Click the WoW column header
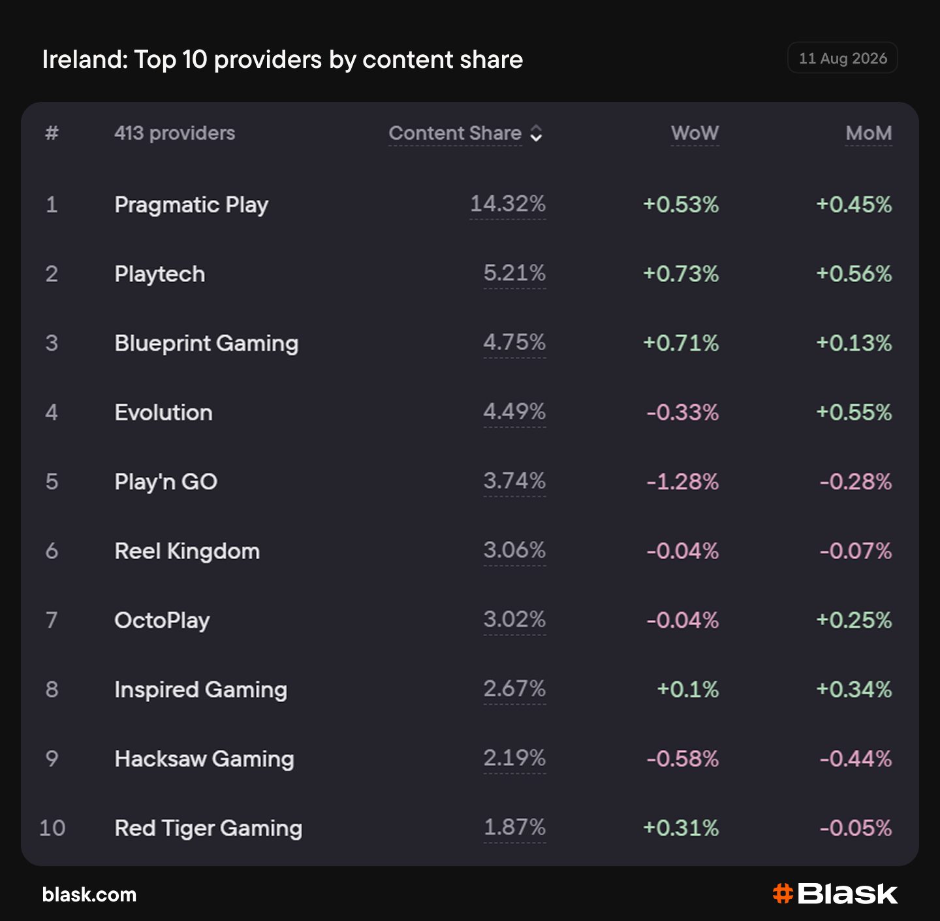Image resolution: width=940 pixels, height=921 pixels. (695, 133)
